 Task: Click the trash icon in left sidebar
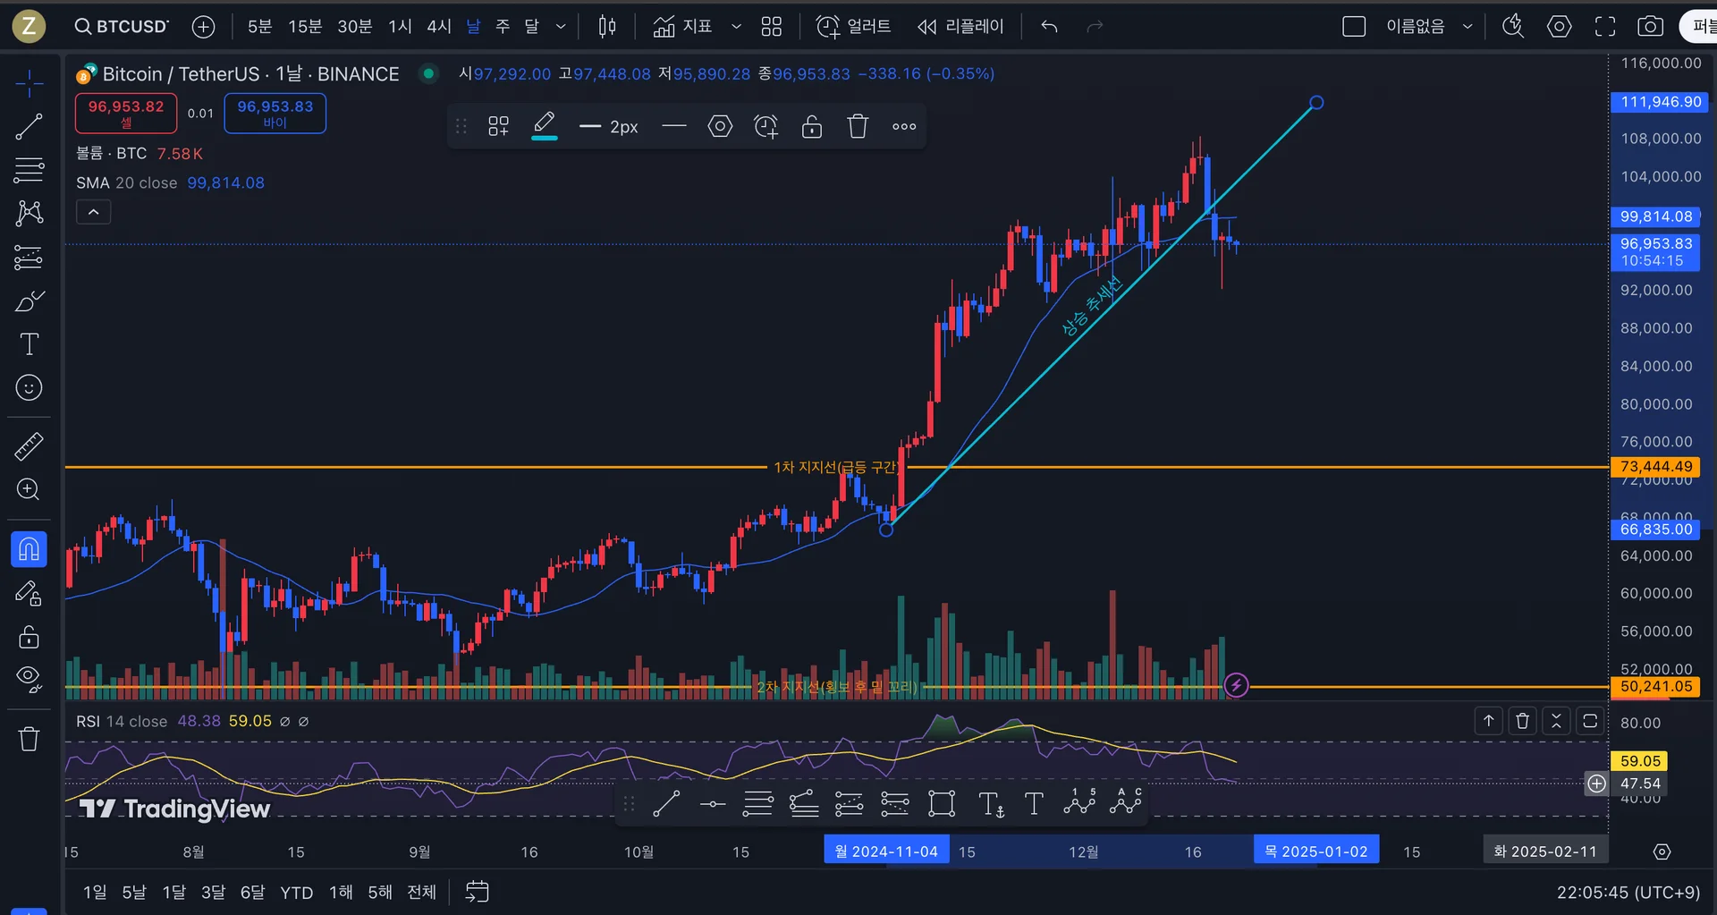pyautogui.click(x=29, y=739)
